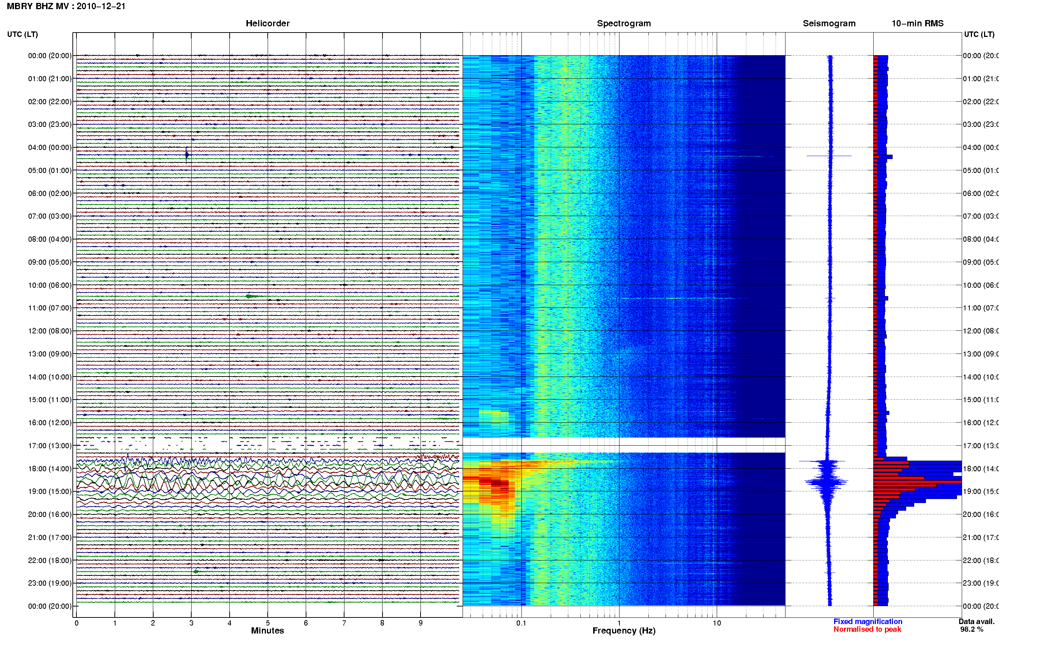Click the left-axis label "15:00 (11:00)"
1040x650 pixels.
point(50,399)
